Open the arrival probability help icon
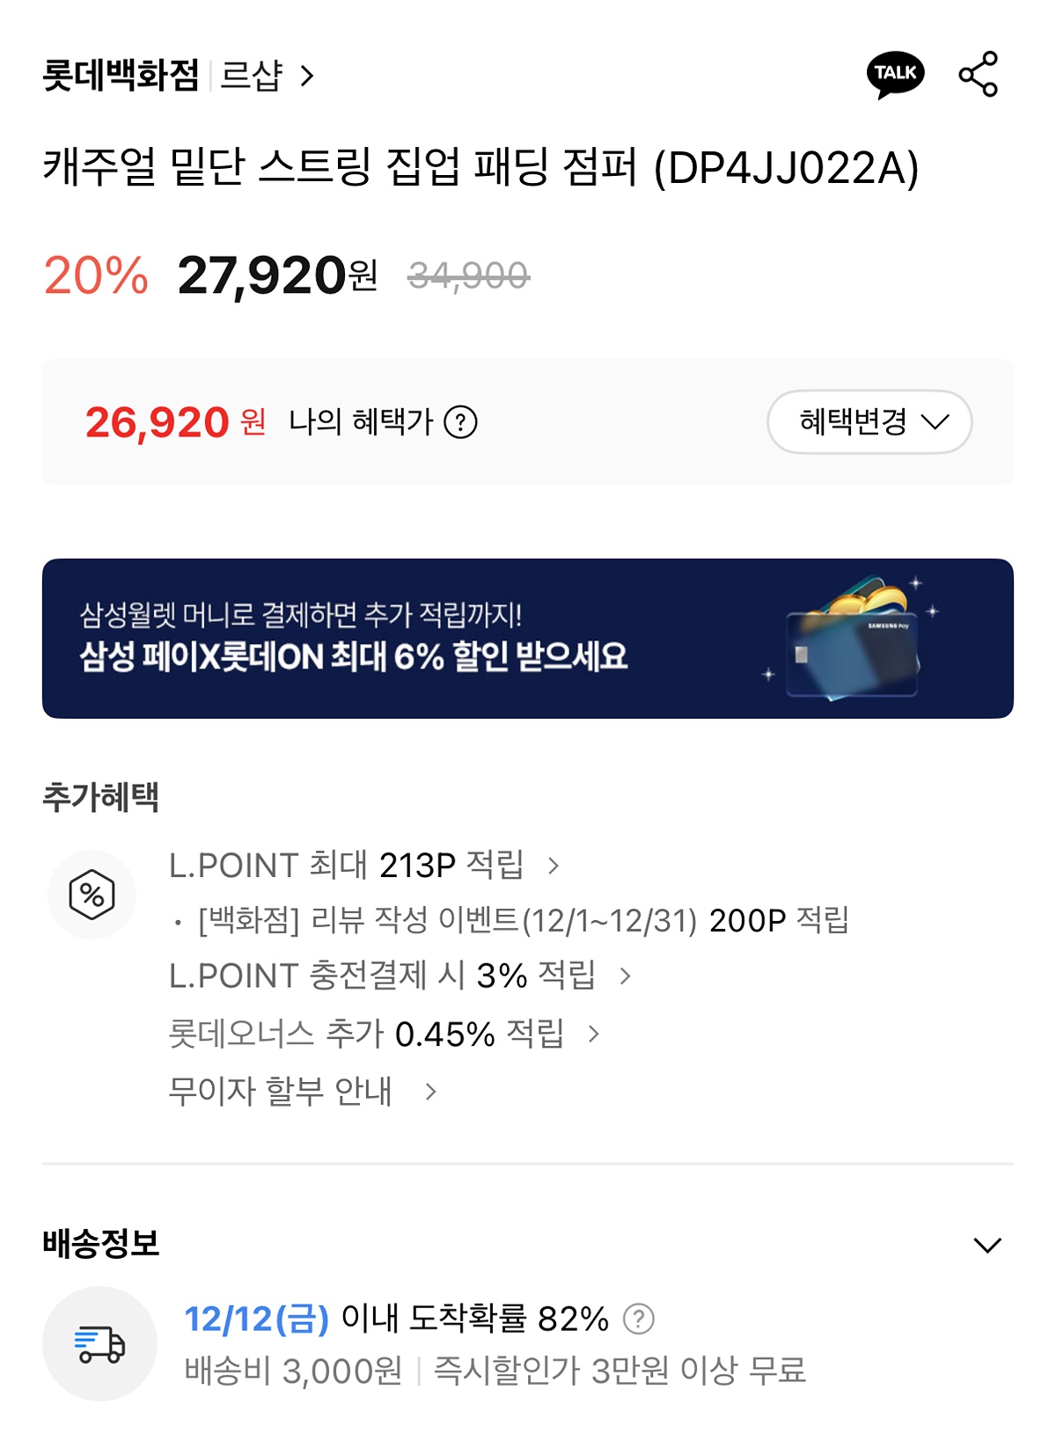Image resolution: width=1056 pixels, height=1433 pixels. click(x=638, y=1319)
